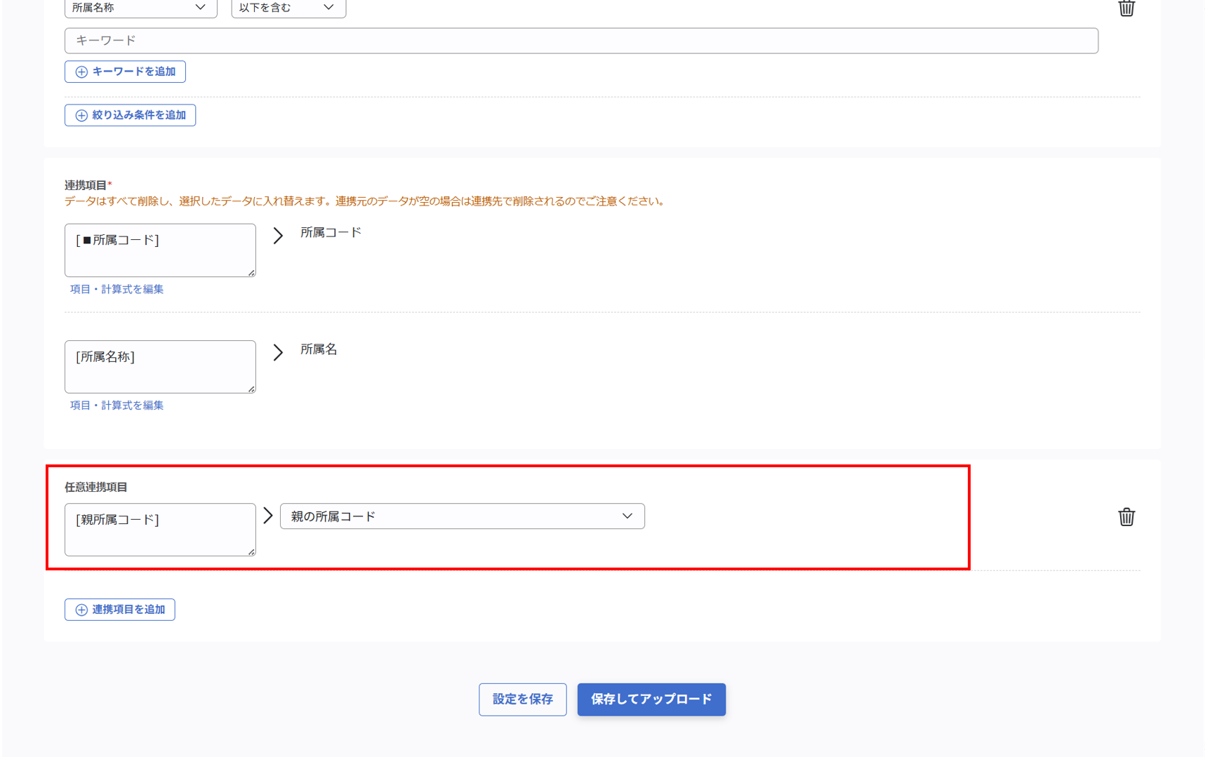Delete the top filter condition row
Image resolution: width=1205 pixels, height=757 pixels.
[x=1126, y=9]
